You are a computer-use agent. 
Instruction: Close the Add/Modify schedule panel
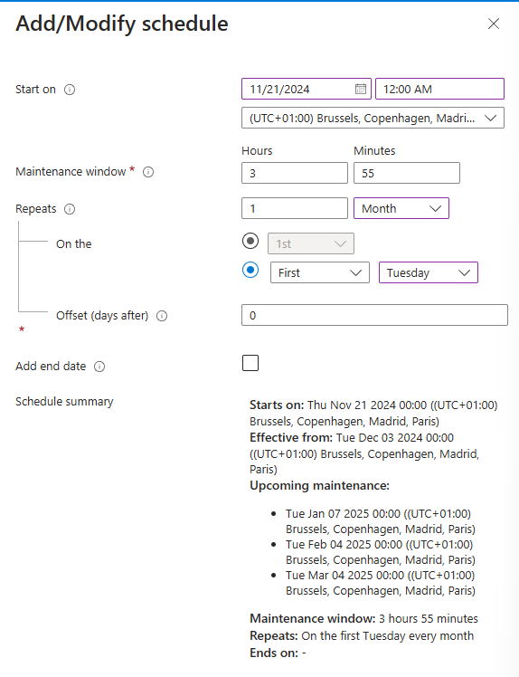(x=494, y=24)
